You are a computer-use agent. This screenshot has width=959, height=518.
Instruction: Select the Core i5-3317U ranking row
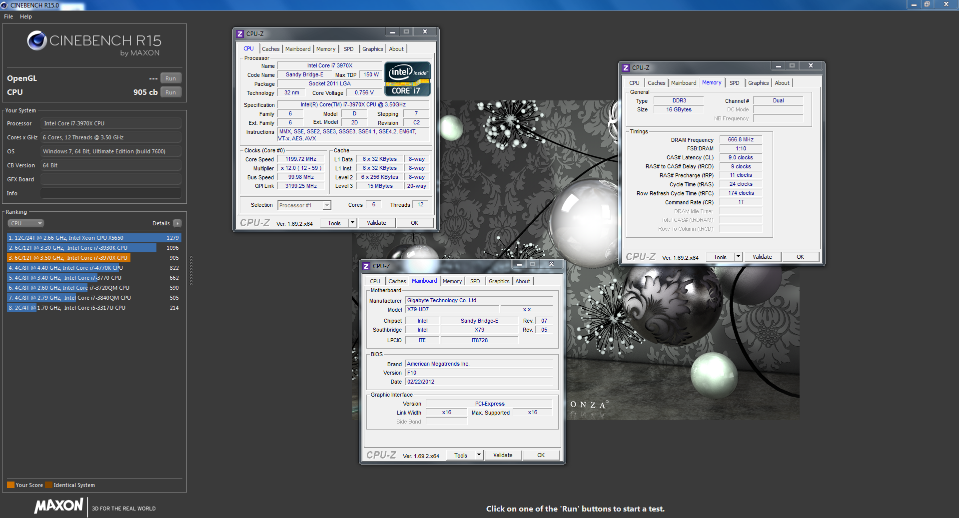(94, 308)
